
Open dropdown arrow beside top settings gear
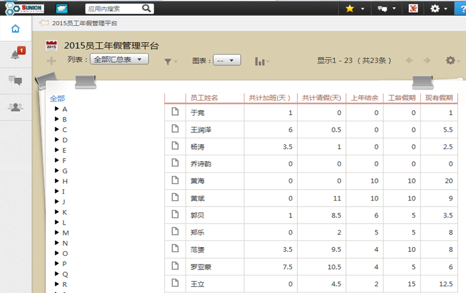[x=445, y=9]
